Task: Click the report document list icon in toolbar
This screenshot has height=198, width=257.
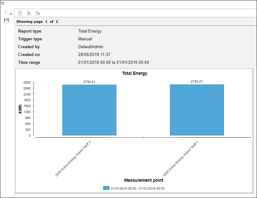Action: click(20, 13)
